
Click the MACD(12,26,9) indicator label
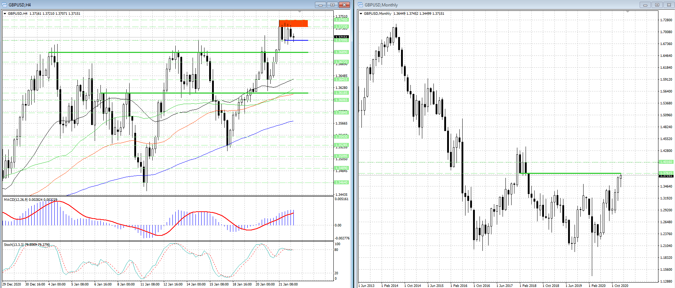click(x=14, y=199)
